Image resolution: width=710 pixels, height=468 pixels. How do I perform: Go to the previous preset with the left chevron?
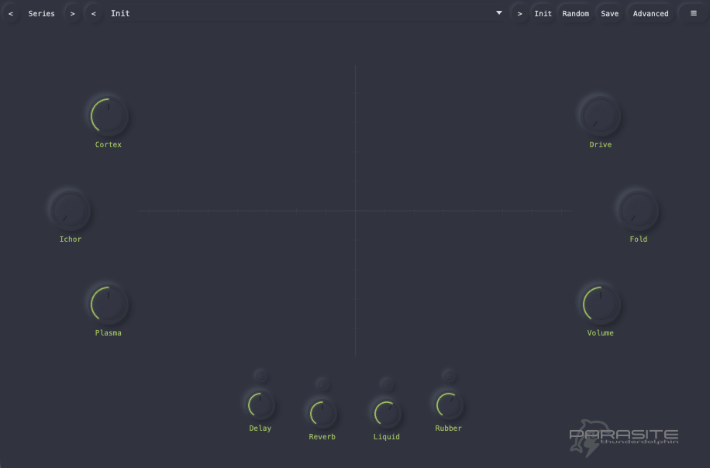tap(93, 13)
